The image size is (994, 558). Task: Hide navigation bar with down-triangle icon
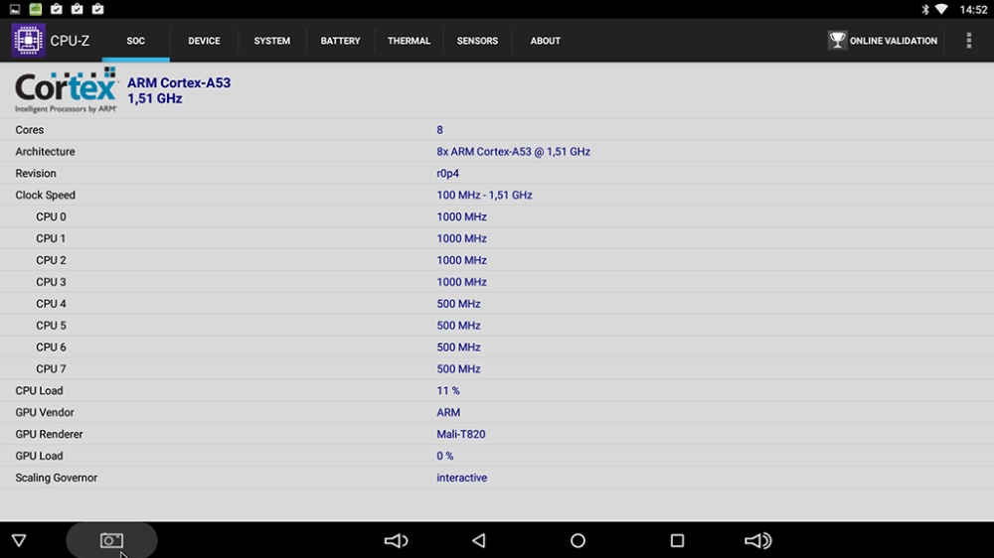[19, 540]
